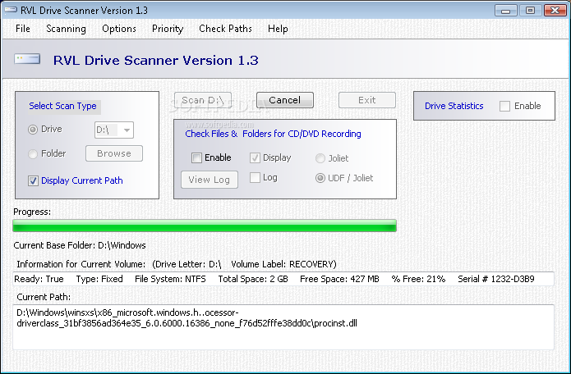Click the Scan D:\ button
This screenshot has width=571, height=374.
point(203,100)
